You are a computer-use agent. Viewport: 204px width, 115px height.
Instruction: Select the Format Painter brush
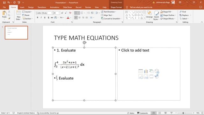(9, 19)
